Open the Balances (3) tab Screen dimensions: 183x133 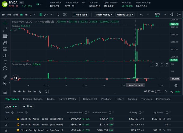[90, 99]
